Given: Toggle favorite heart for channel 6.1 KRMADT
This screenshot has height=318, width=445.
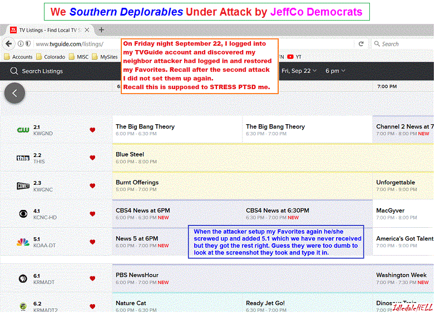Looking at the screenshot, I should (x=92, y=278).
